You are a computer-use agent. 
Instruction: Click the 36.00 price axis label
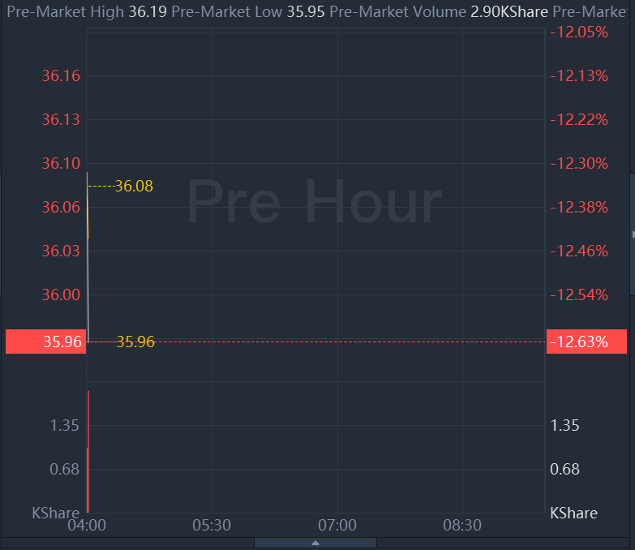[x=61, y=294]
